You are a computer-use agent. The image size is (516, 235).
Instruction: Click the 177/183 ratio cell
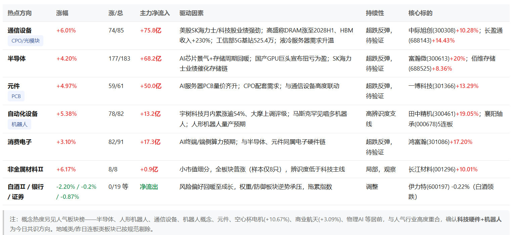pyautogui.click(x=119, y=59)
